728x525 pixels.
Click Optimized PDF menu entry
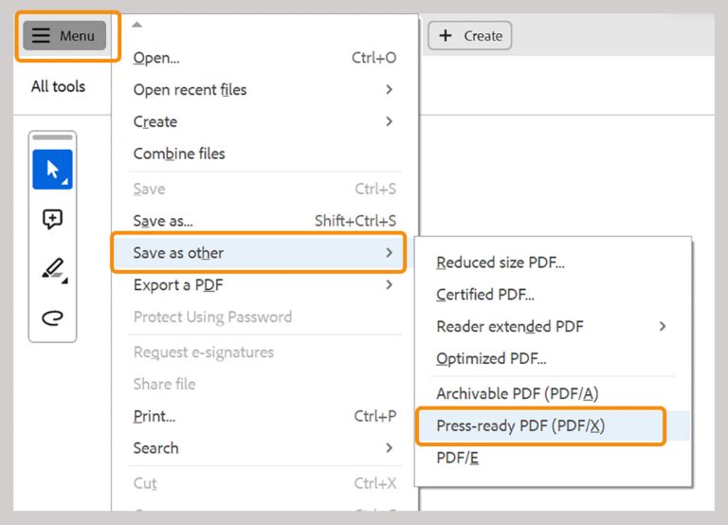point(491,358)
